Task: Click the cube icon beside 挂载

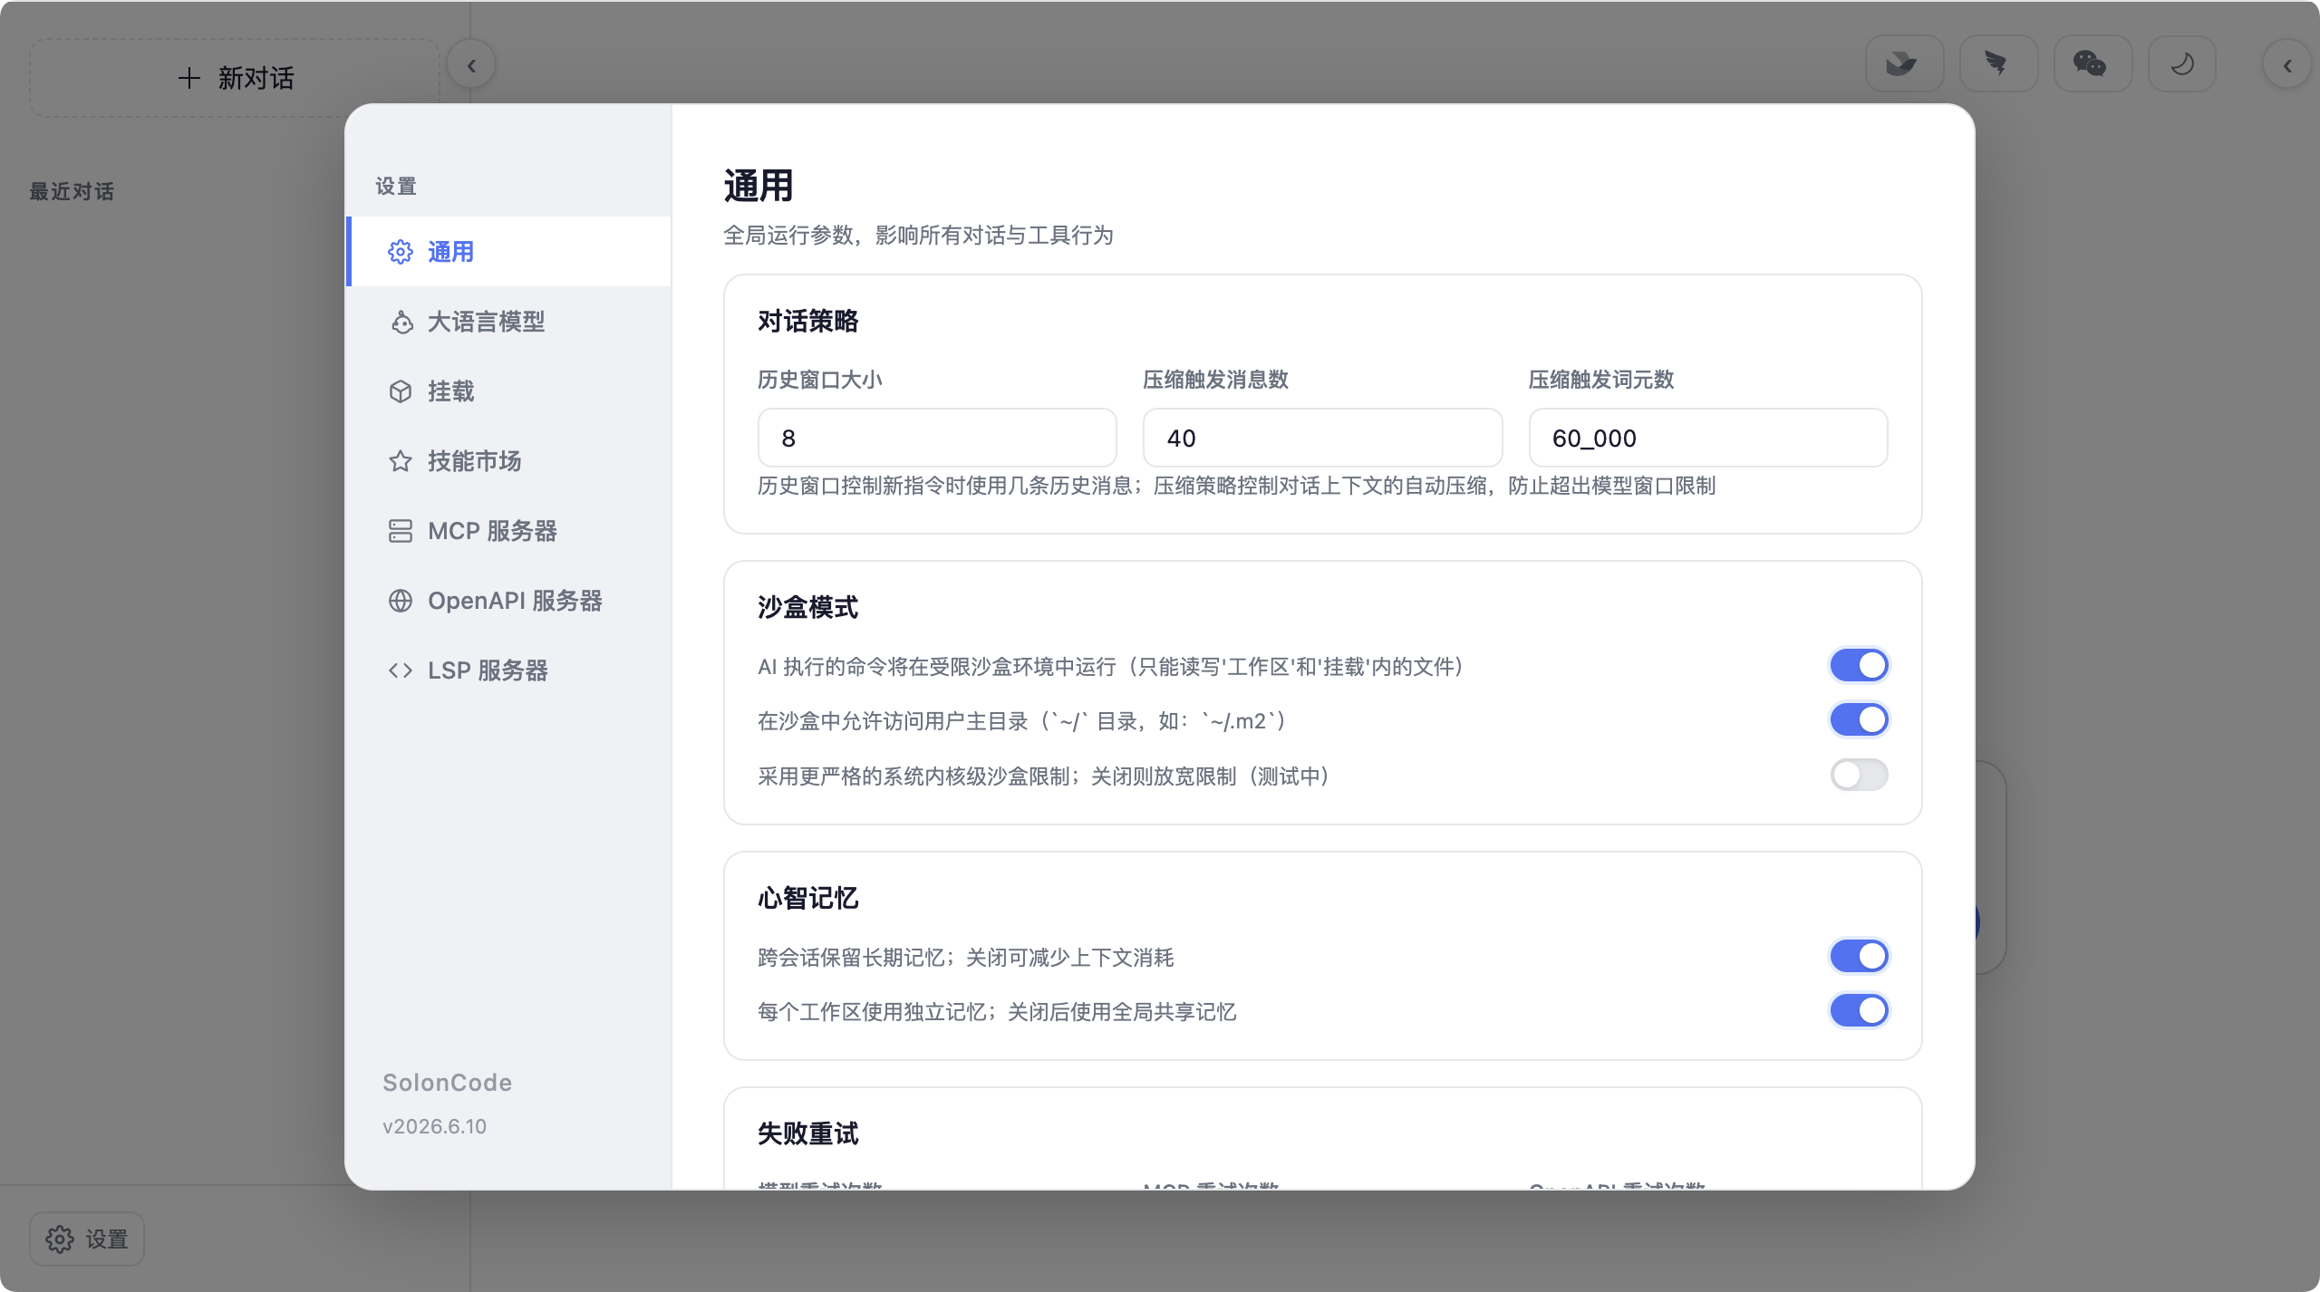Action: click(x=401, y=391)
